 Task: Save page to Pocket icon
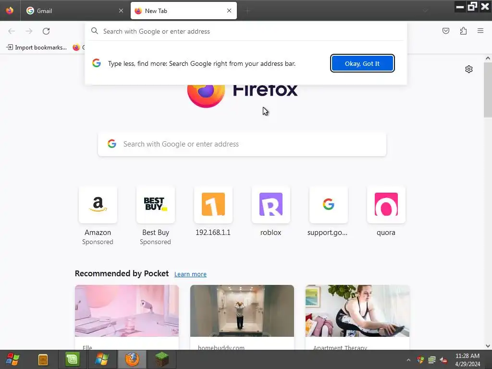pos(445,31)
